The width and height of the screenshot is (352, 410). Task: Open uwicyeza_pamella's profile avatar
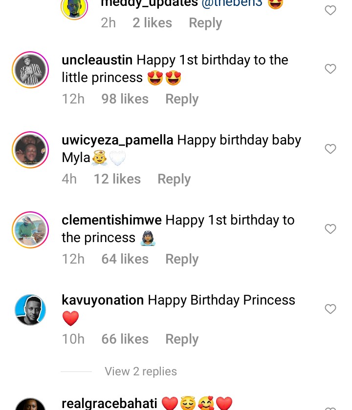30,150
